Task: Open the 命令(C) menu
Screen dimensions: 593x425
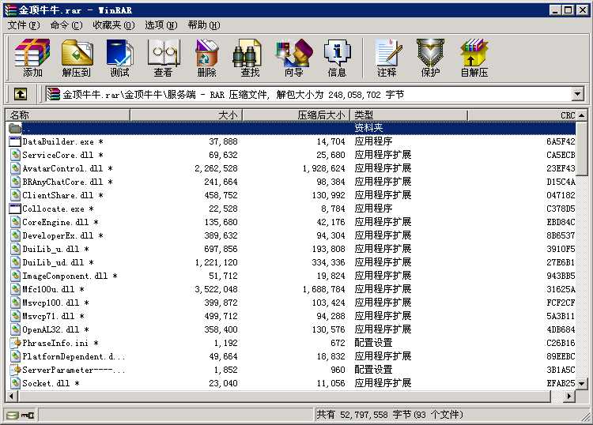Action: (66, 25)
